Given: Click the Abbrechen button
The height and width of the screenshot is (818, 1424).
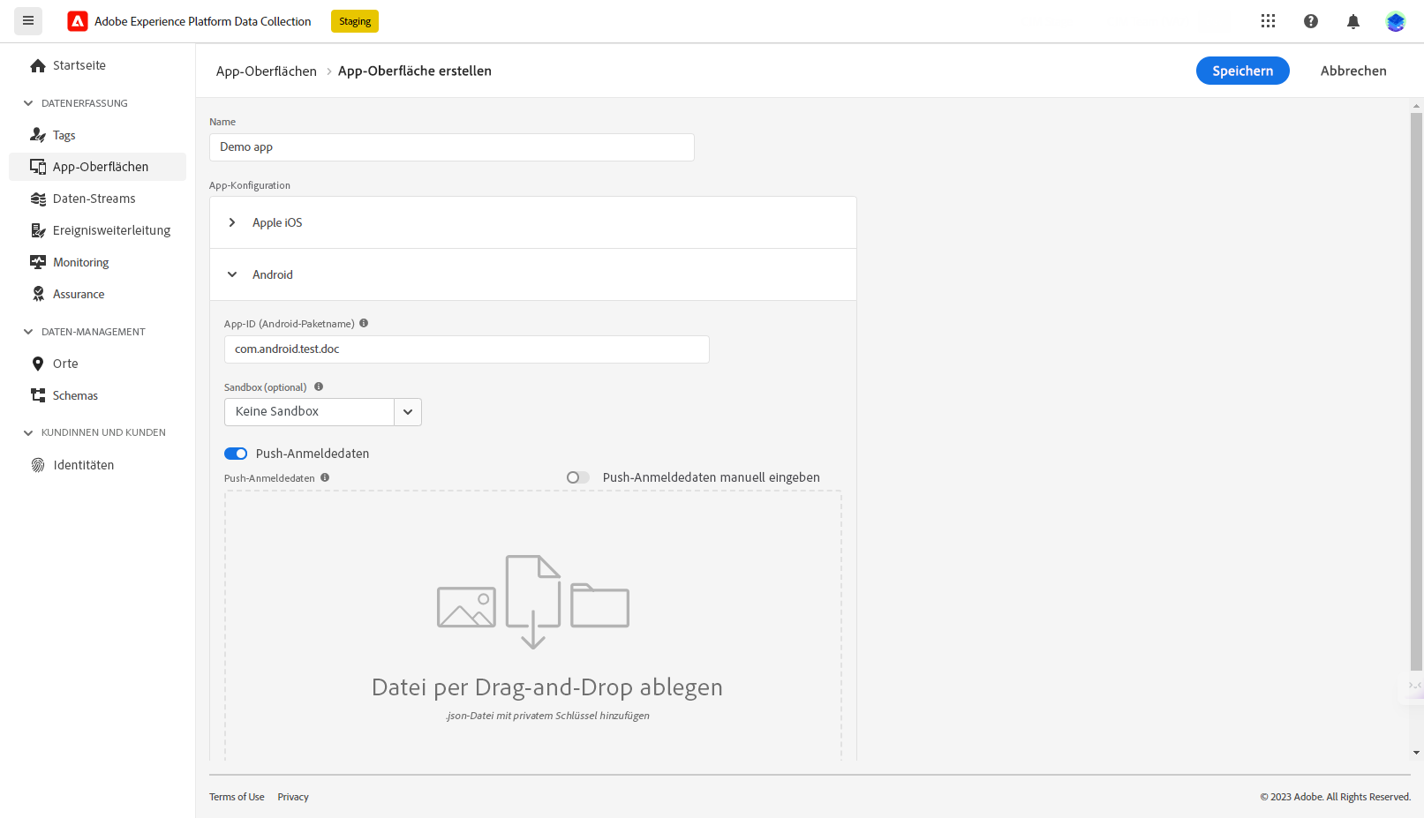Looking at the screenshot, I should [x=1352, y=71].
